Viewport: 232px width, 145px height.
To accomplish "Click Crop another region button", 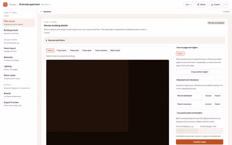I will coord(200,72).
